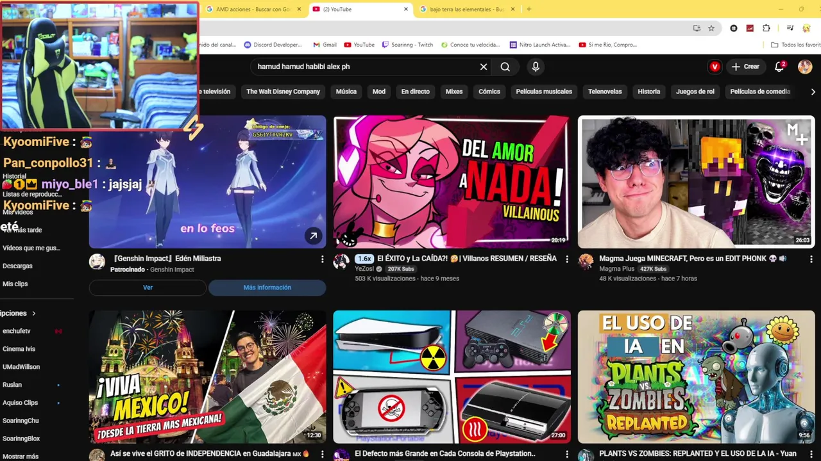Viewport: 821px width, 461px height.
Task: Click the Genshin Impact advertiser avatar
Action: [x=97, y=261]
